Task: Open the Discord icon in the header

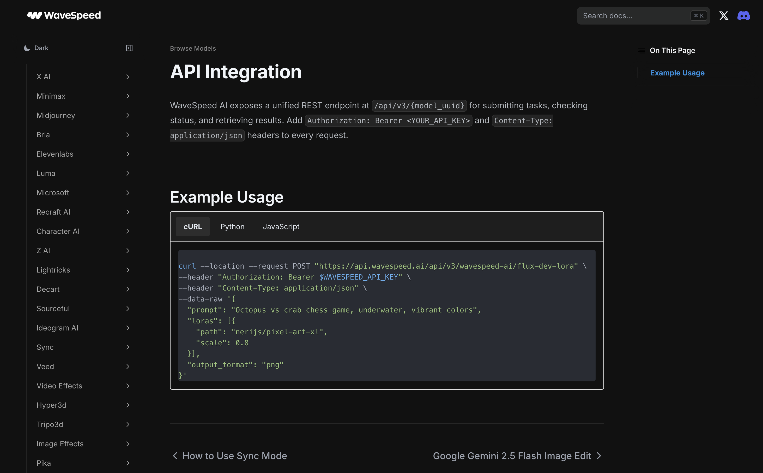Action: pos(743,15)
